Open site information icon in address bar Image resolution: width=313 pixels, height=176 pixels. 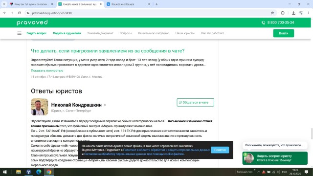[x=28, y=13]
